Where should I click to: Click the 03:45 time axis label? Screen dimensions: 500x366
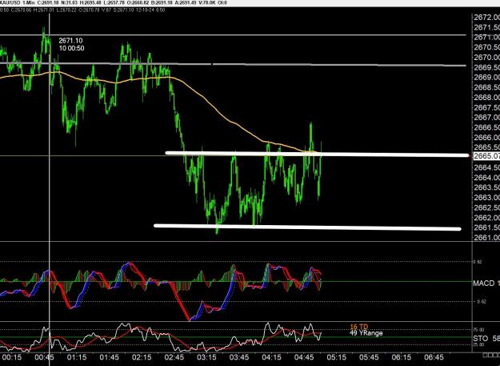pos(239,357)
